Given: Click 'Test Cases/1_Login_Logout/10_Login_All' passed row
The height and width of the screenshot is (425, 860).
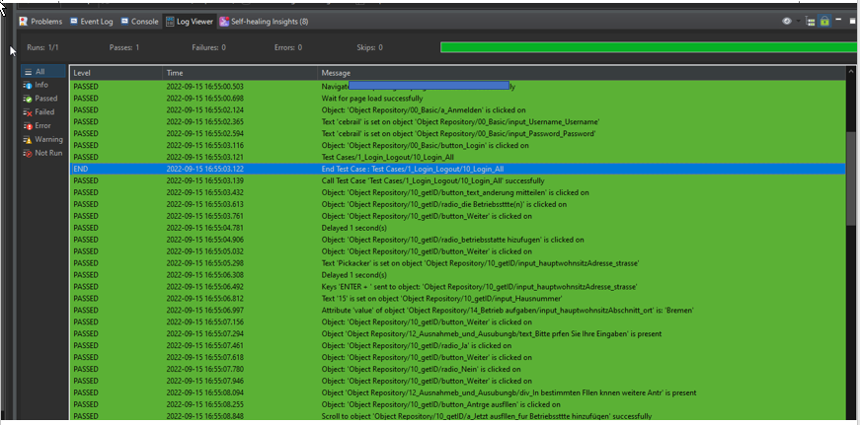Looking at the screenshot, I should click(x=458, y=157).
